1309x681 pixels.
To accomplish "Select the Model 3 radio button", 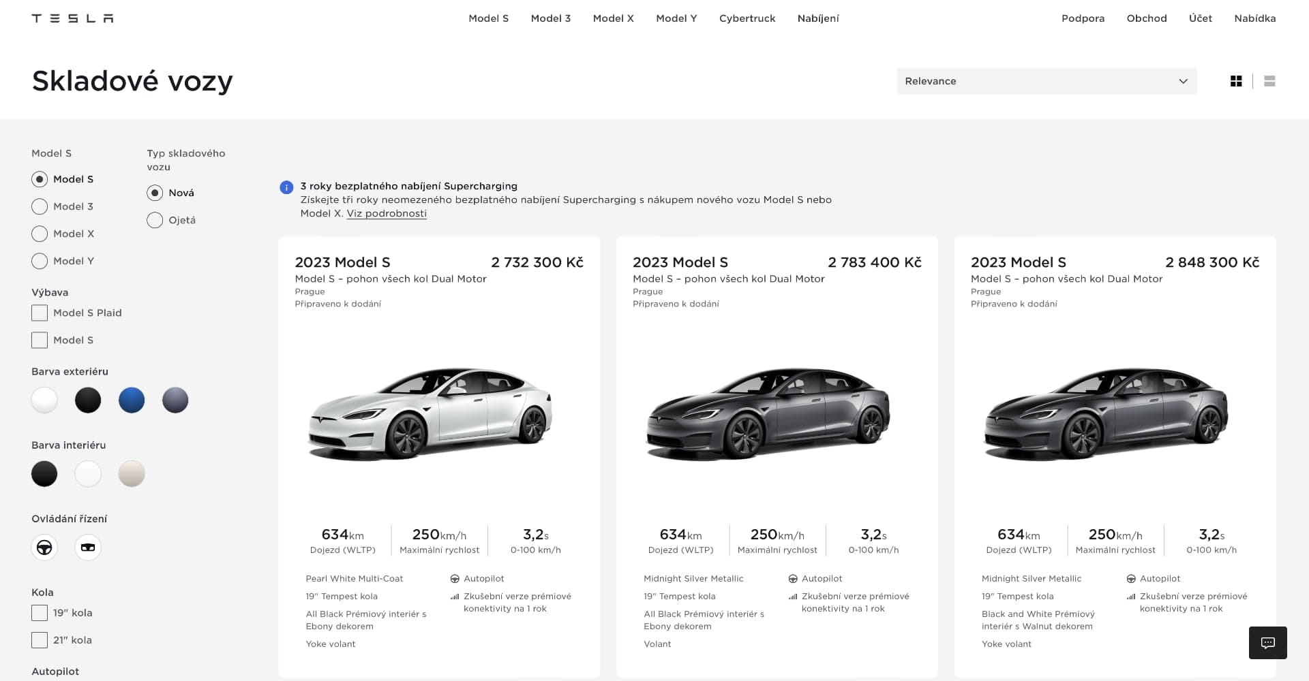I will point(40,206).
